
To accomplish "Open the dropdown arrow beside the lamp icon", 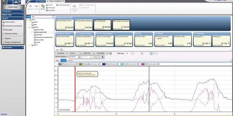I will (x=20, y=2).
